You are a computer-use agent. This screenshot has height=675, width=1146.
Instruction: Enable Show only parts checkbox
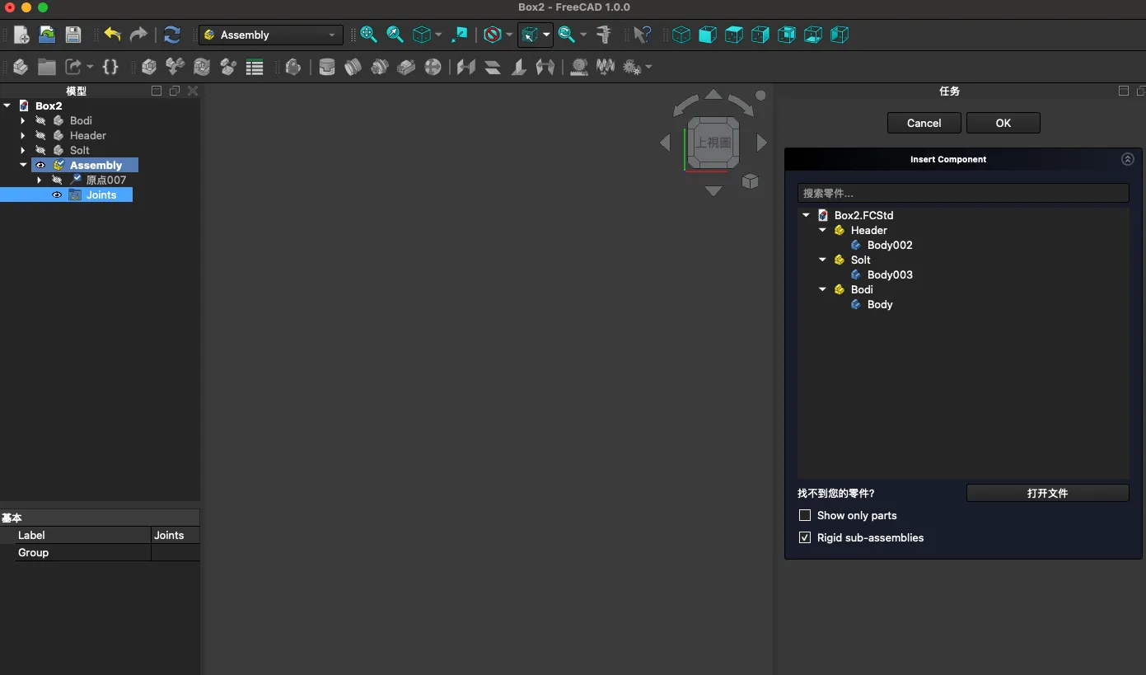[805, 515]
